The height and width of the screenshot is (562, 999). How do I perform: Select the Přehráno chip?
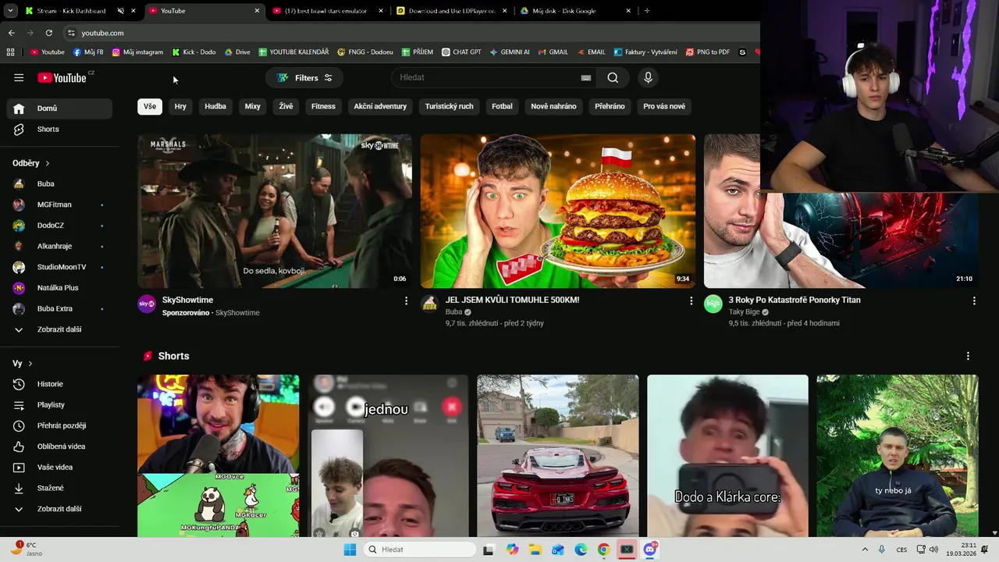[x=610, y=106]
